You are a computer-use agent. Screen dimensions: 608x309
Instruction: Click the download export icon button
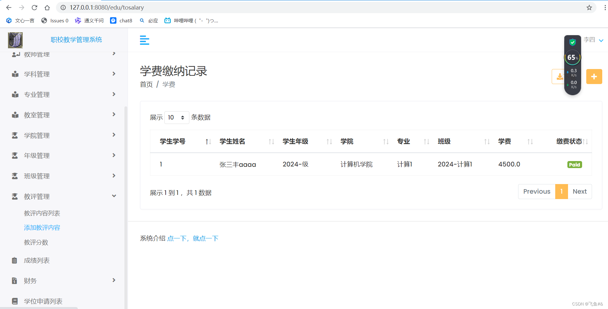[x=560, y=76]
